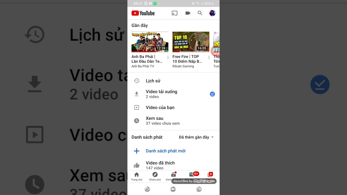Tap the Android recent apps navigation button
The height and width of the screenshot is (195, 347).
[x=147, y=189]
